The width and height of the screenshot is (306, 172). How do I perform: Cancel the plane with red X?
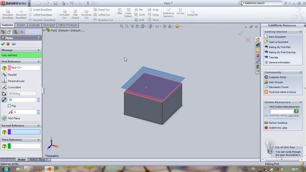(8, 44)
